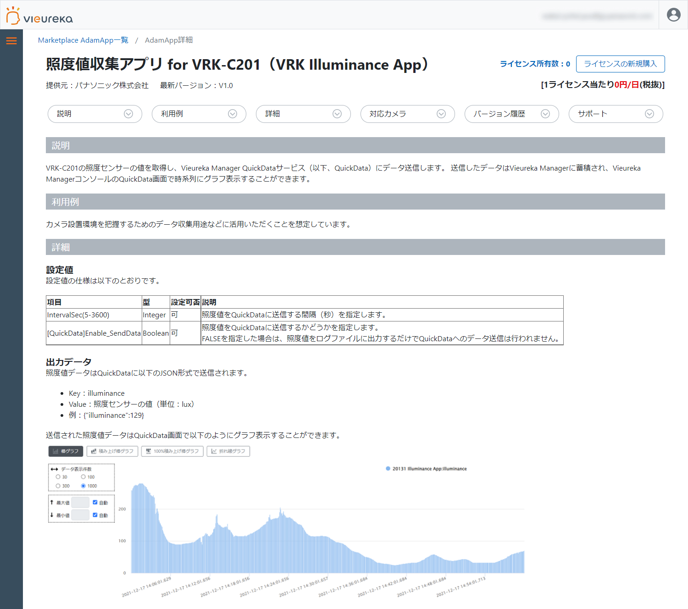Click the x-axis label 2021-12-17 14:06:01.629
The height and width of the screenshot is (609, 688).
[147, 587]
